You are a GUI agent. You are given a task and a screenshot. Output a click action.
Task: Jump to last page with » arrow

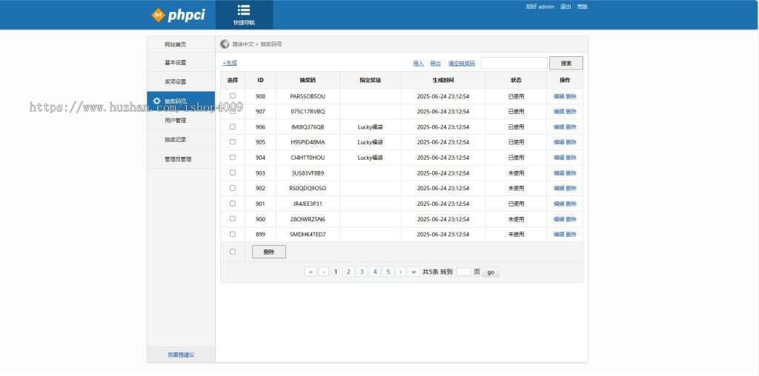[x=414, y=272]
